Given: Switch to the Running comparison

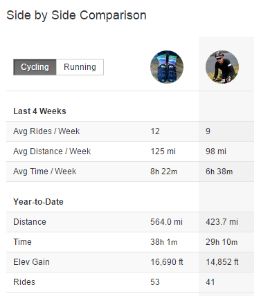Looking at the screenshot, I should coord(80,67).
